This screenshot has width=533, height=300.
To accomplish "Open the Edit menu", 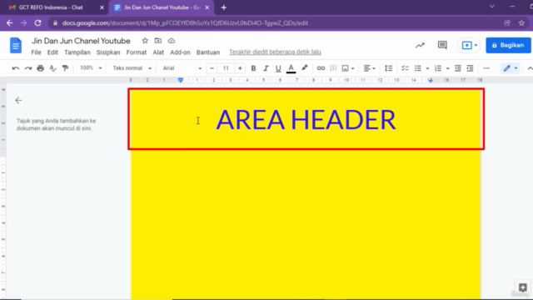I will (52, 52).
